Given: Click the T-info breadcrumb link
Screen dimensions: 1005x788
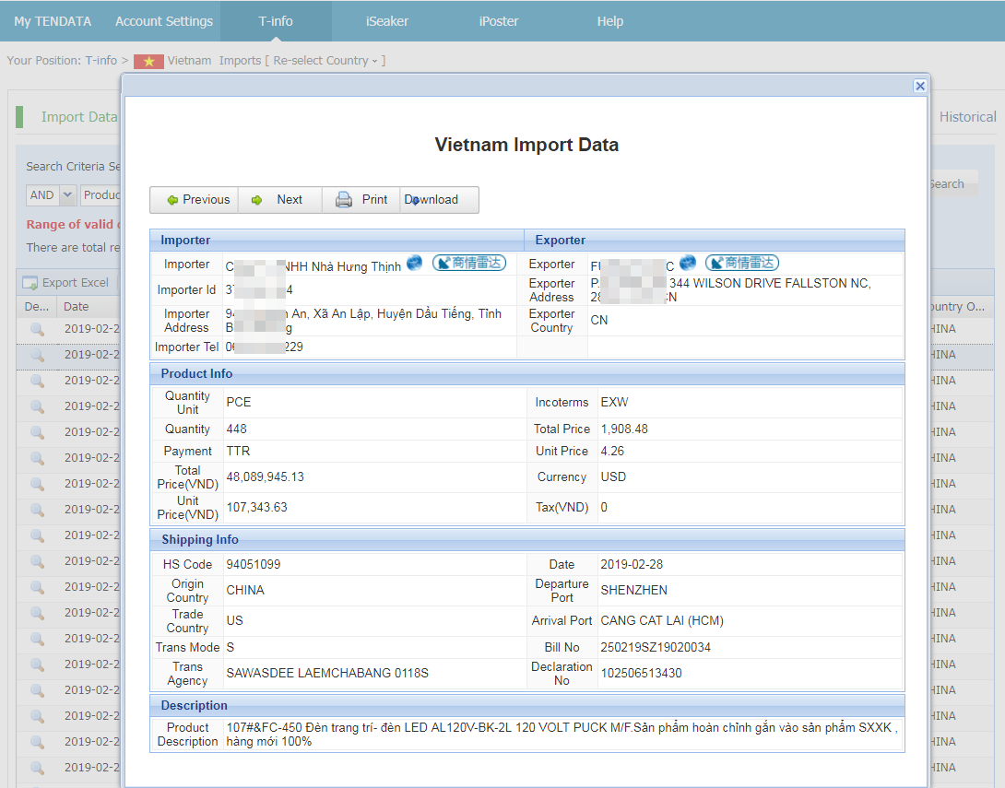Looking at the screenshot, I should pos(101,61).
